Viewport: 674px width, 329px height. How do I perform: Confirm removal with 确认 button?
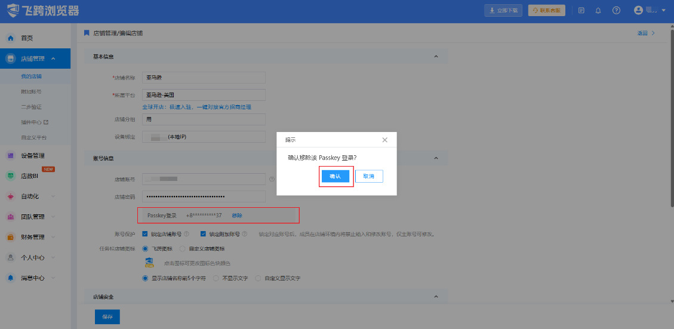336,176
